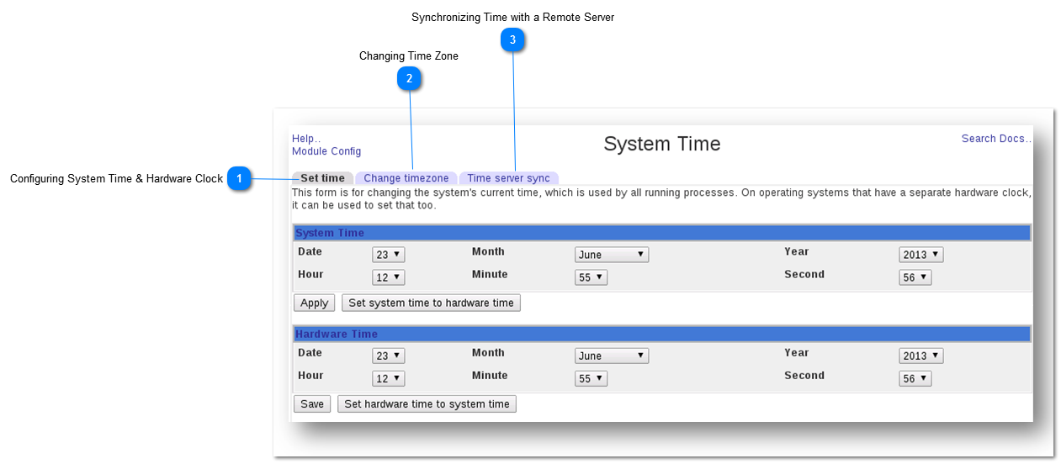Click the Save button
The image size is (1061, 464).
(x=312, y=404)
